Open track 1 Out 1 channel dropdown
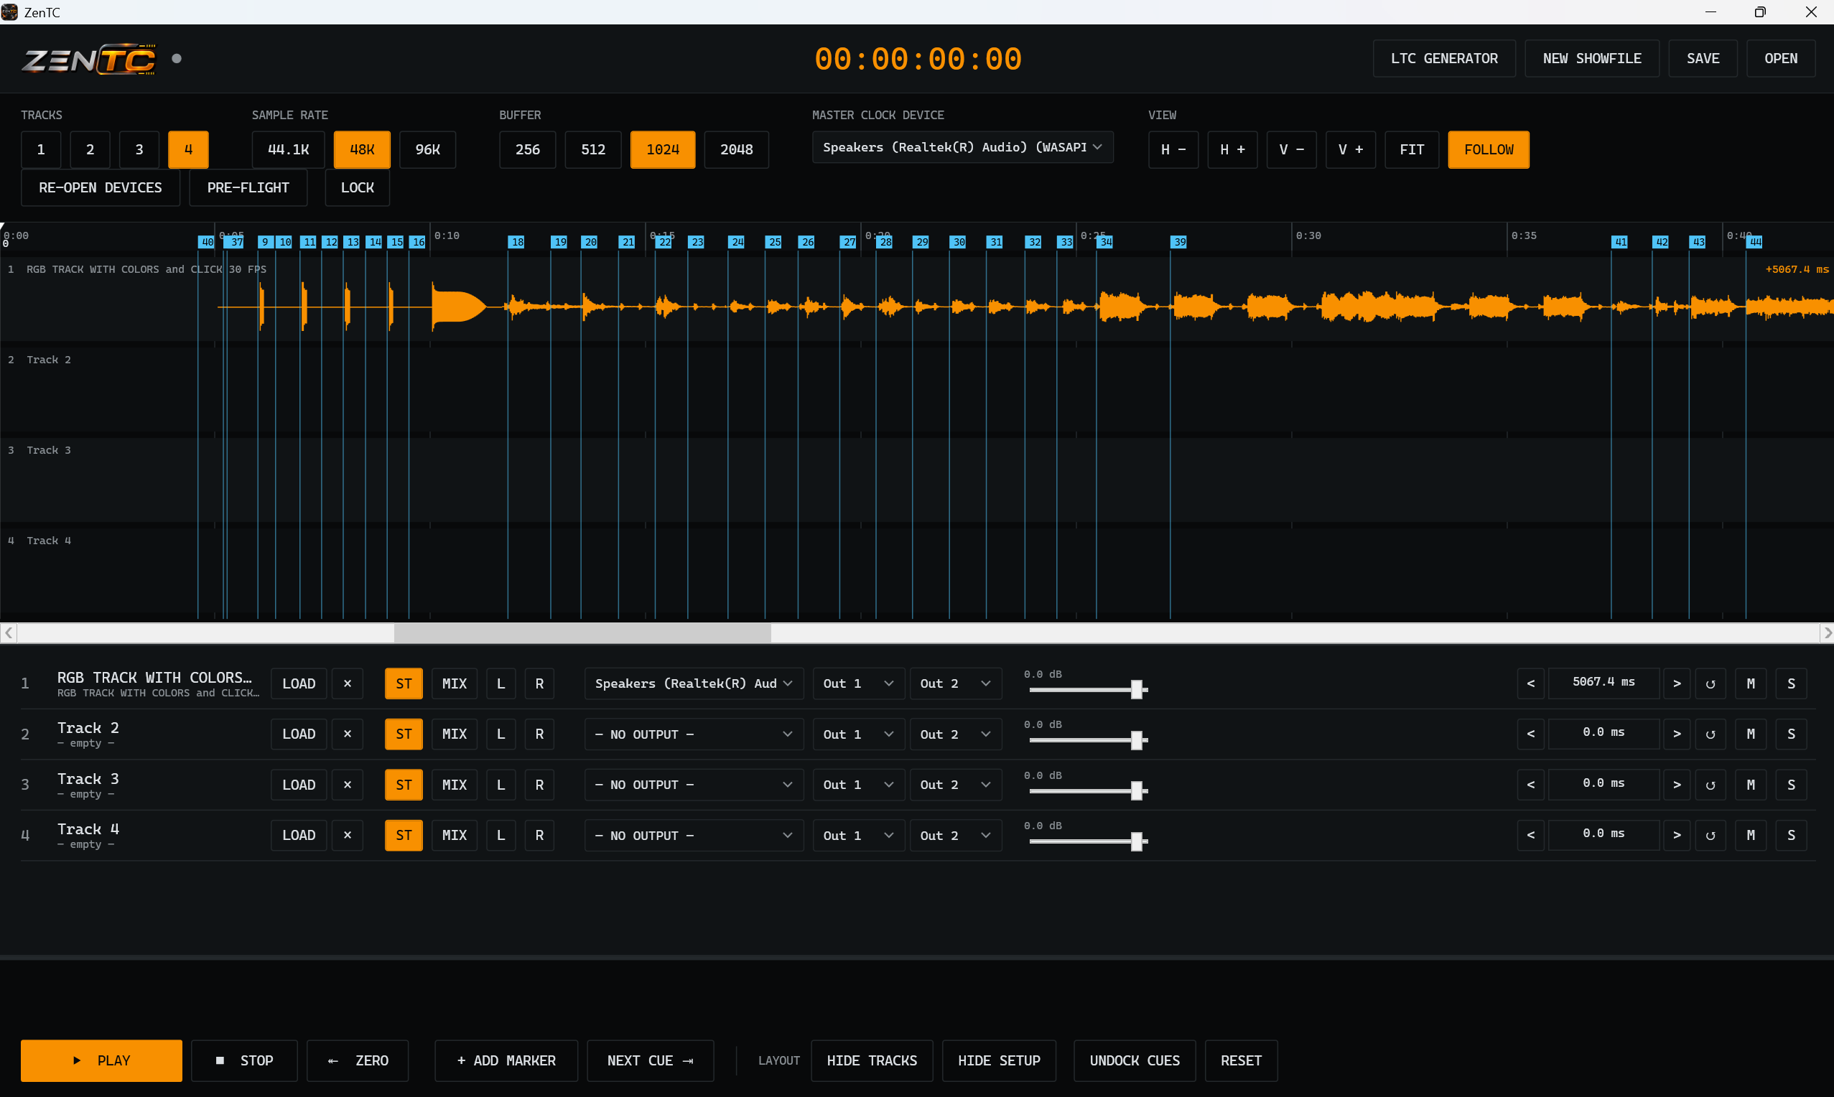The width and height of the screenshot is (1834, 1097). 859,683
